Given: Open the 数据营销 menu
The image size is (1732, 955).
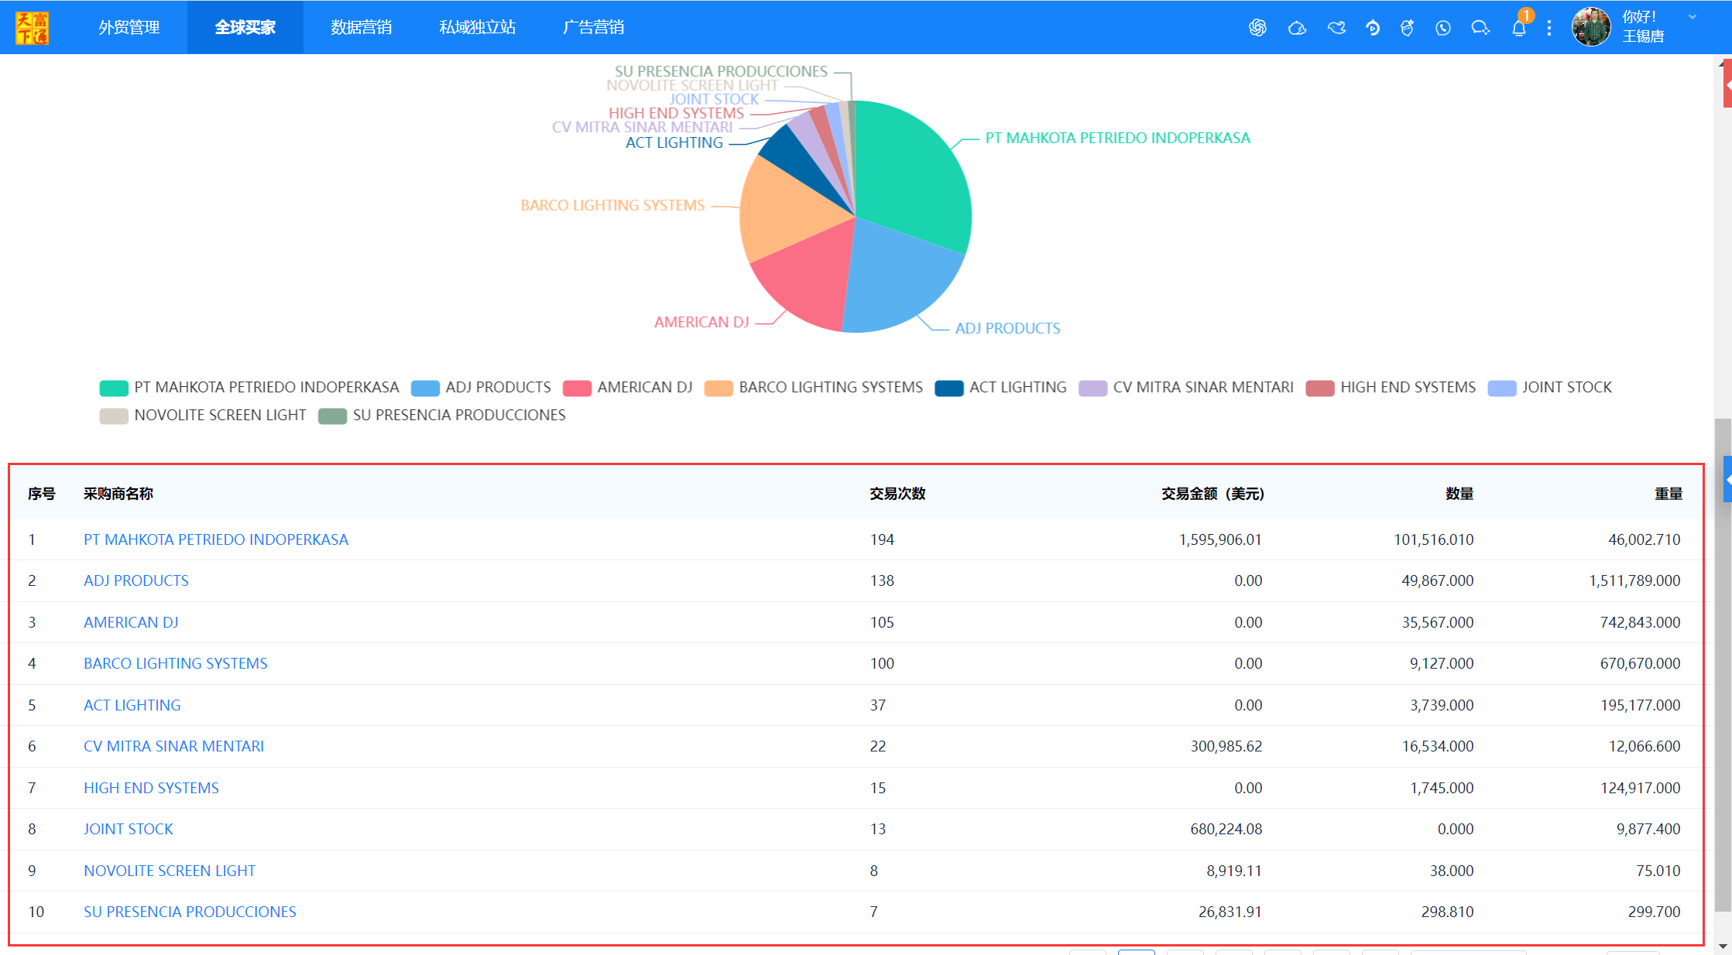Looking at the screenshot, I should (362, 27).
